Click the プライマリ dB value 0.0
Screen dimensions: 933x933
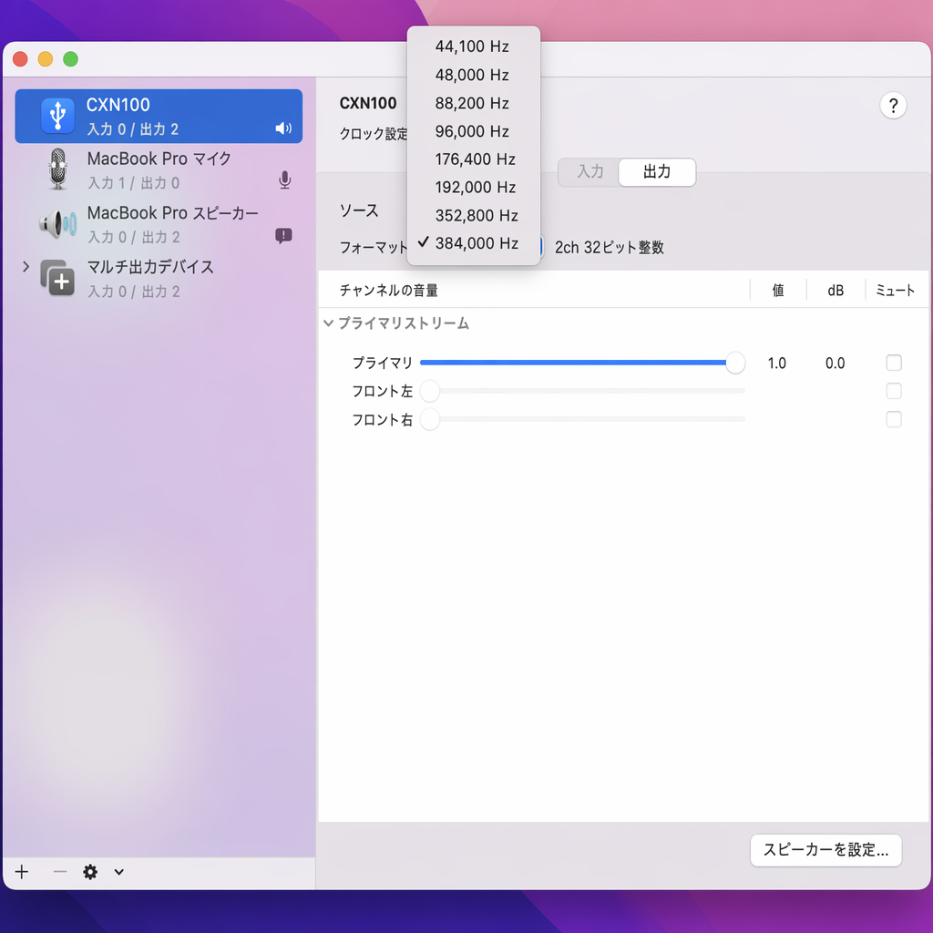(835, 363)
